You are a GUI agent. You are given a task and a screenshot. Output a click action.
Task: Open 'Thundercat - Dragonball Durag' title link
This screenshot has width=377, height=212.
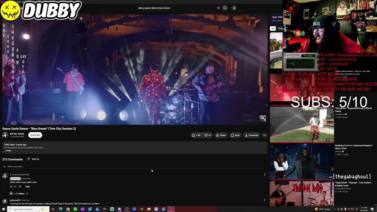click(353, 110)
